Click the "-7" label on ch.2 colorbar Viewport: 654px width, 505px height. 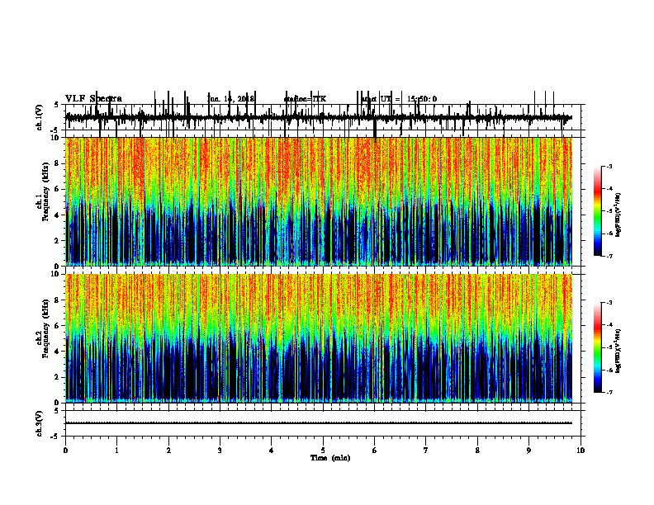pyautogui.click(x=609, y=393)
